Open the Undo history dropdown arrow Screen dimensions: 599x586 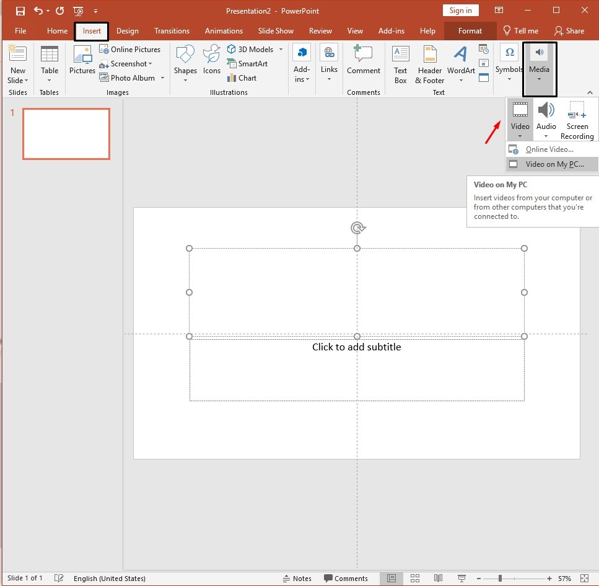(x=48, y=11)
